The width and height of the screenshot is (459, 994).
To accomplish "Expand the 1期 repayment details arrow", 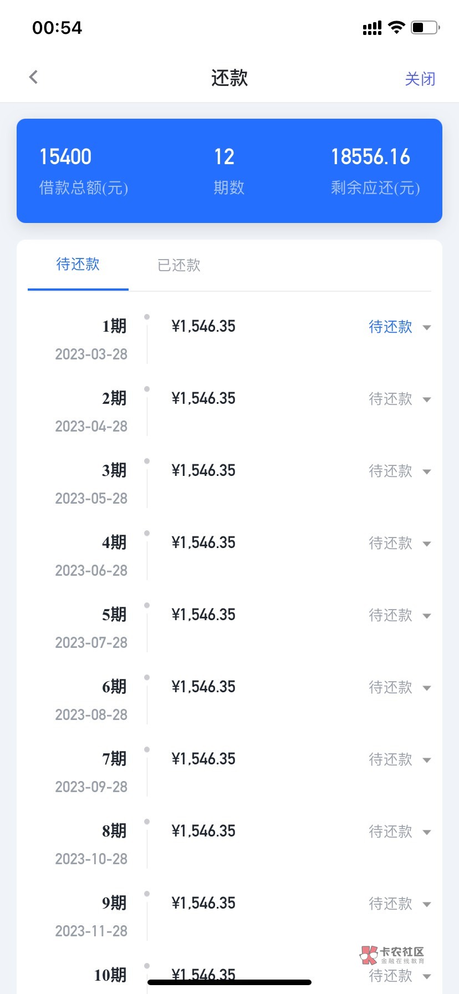I will click(x=427, y=327).
